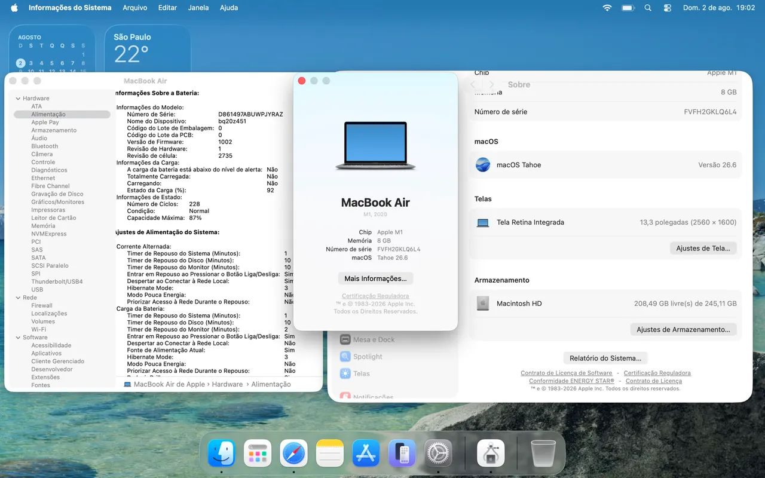This screenshot has height=478, width=765.
Task: Click the Tela Retina Integrada laptop icon
Action: point(483,222)
